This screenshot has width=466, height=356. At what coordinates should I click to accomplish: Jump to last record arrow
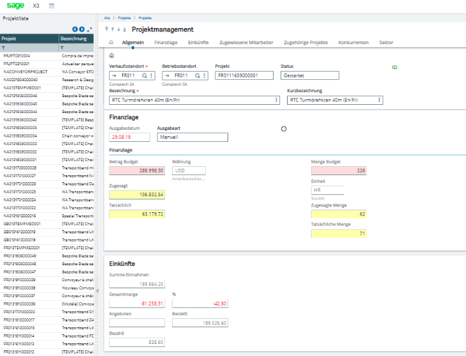125,29
